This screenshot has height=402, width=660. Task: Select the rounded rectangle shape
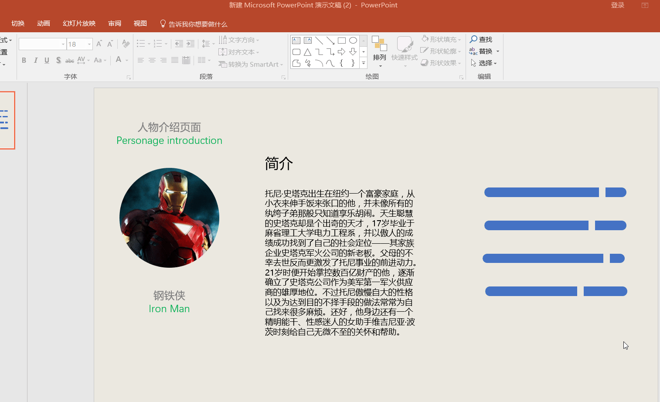[296, 52]
